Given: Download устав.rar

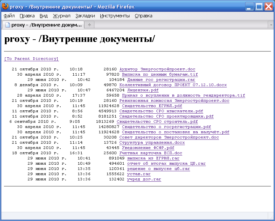Looking at the screenshot, I should (x=139, y=174).
